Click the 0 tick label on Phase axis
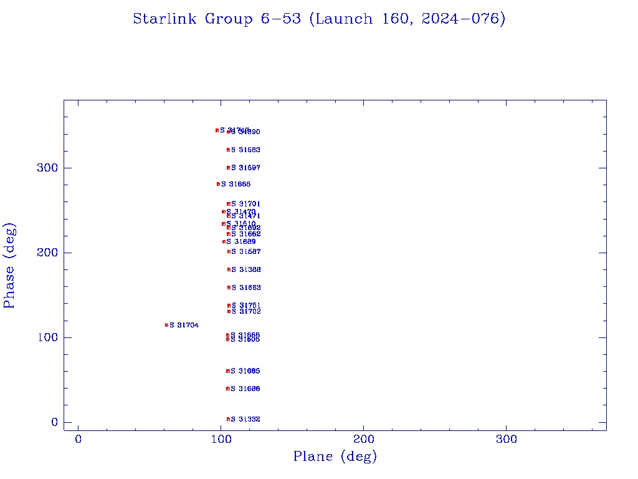 (55, 422)
